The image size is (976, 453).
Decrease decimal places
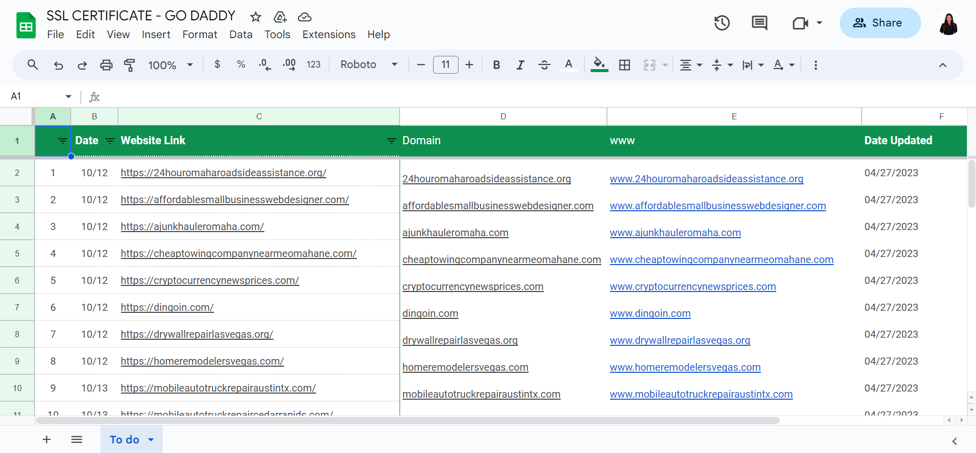click(x=265, y=64)
